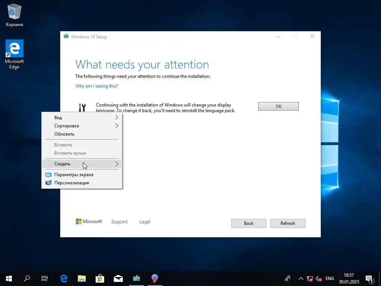Open the Paint 3D taskbar icon

point(155,278)
